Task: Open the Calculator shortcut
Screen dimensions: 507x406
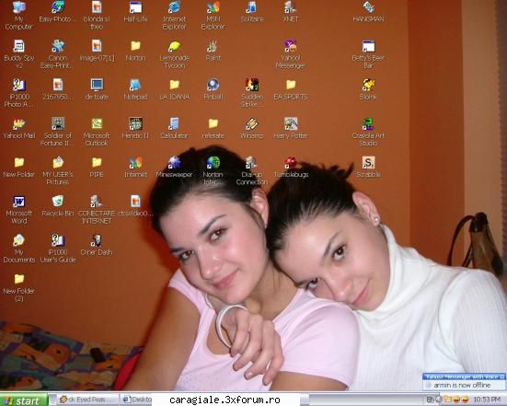Action: point(174,129)
